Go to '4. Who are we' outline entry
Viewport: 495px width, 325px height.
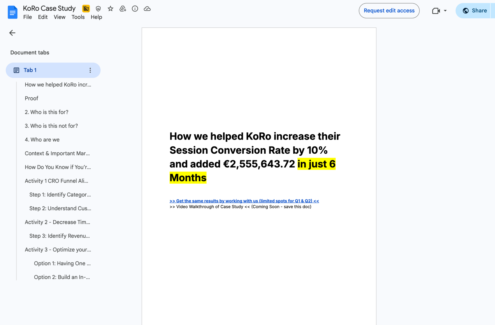coord(42,140)
